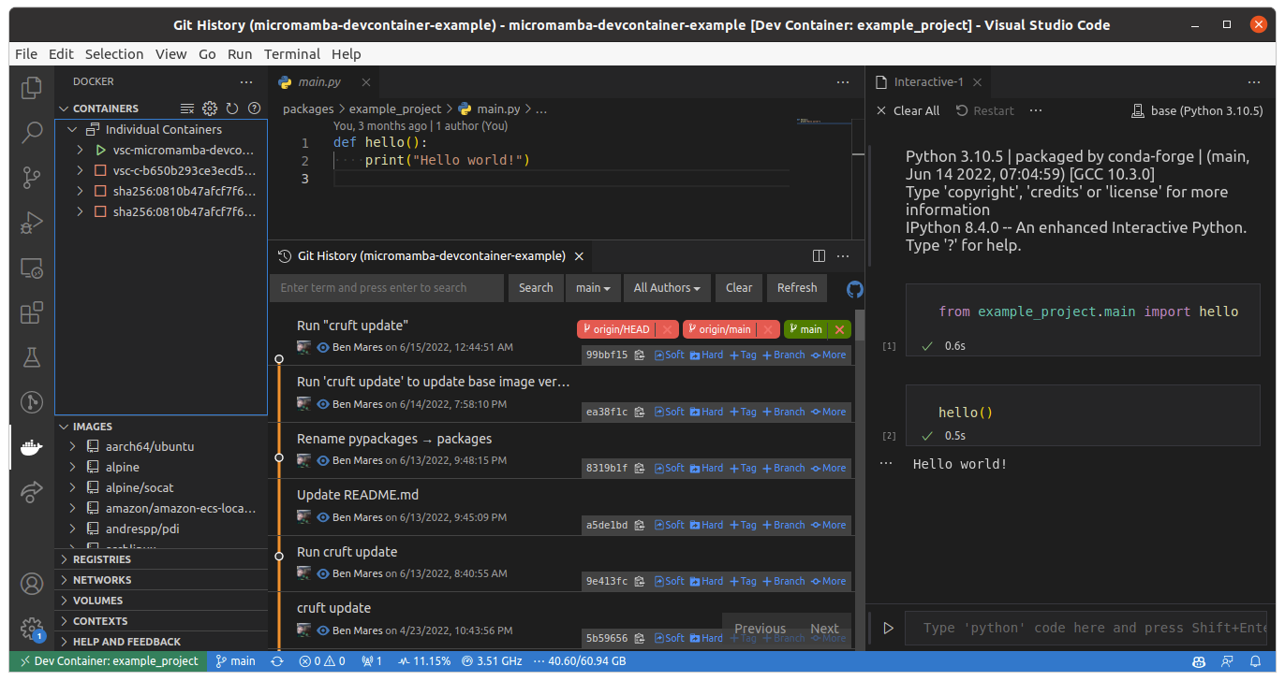This screenshot has height=681, width=1285.
Task: Open the errors and warnings status item
Action: (322, 661)
